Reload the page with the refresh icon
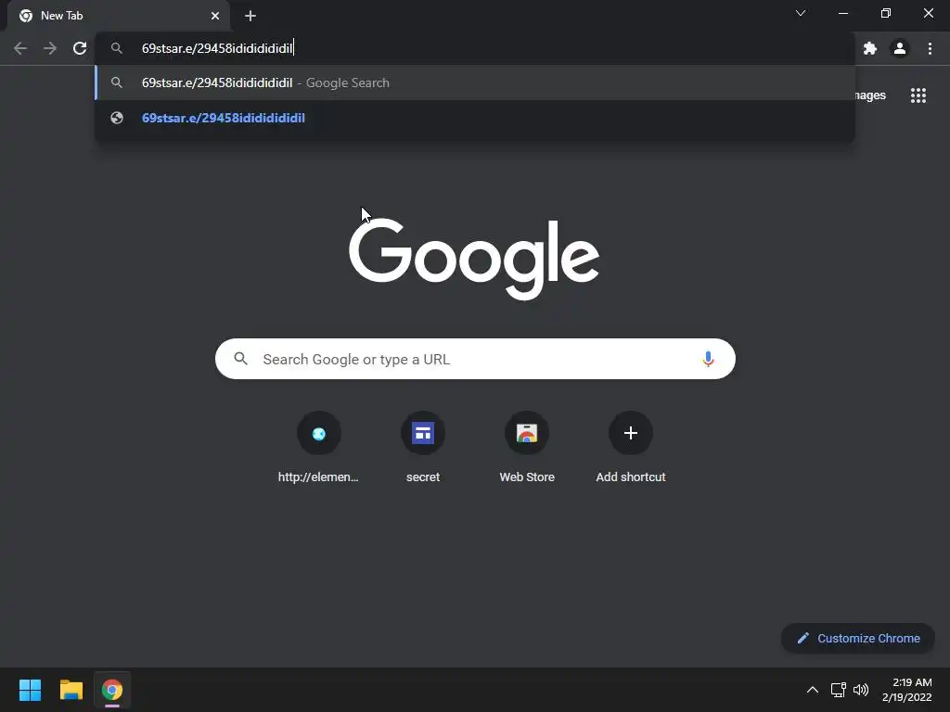 [x=80, y=48]
